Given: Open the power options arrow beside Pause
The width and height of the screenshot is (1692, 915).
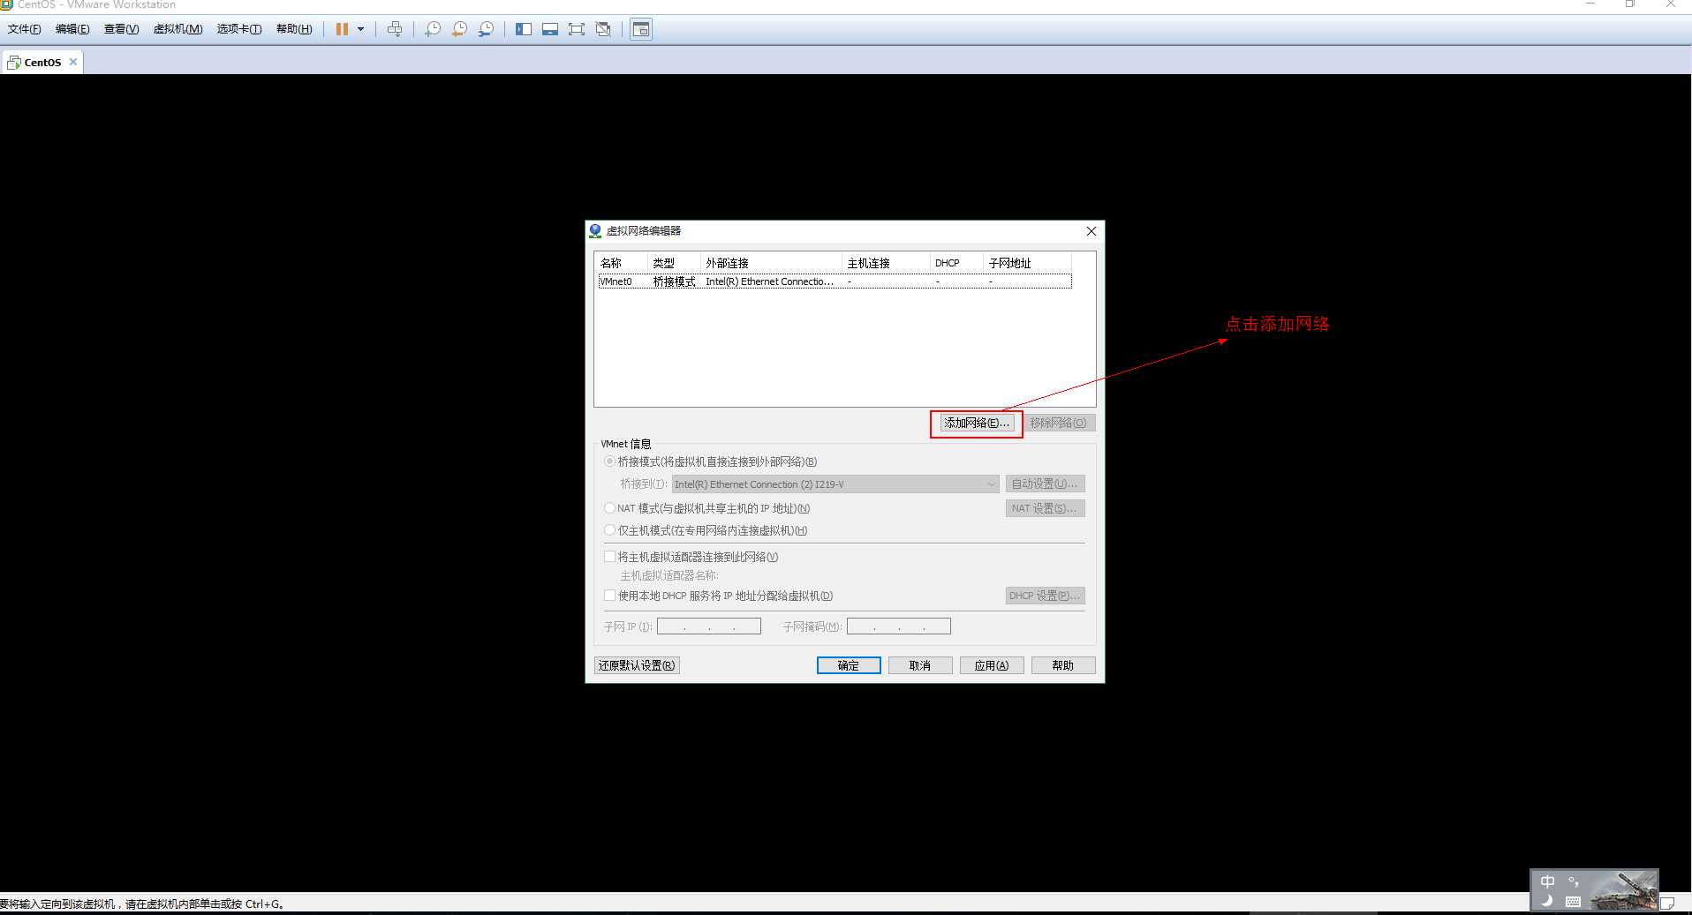Looking at the screenshot, I should click(360, 29).
